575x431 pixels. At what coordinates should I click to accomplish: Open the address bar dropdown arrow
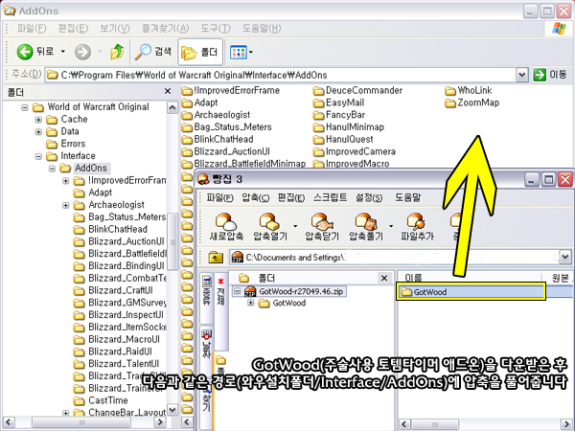click(522, 74)
